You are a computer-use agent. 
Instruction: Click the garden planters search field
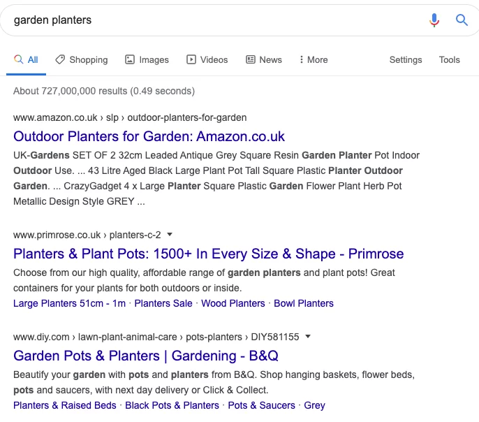point(209,20)
